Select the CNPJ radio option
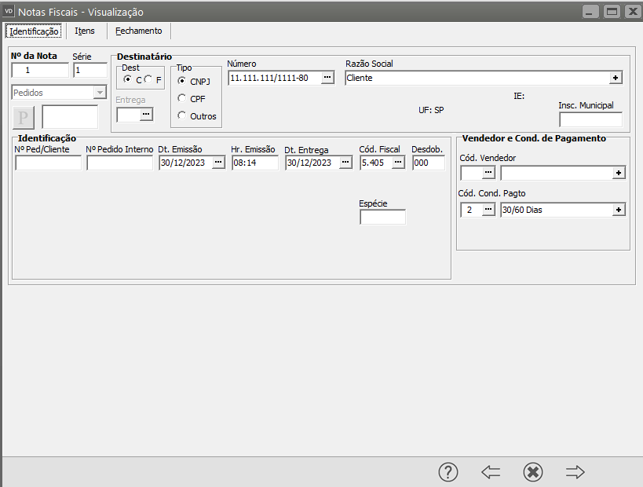This screenshot has width=643, height=487. click(182, 81)
